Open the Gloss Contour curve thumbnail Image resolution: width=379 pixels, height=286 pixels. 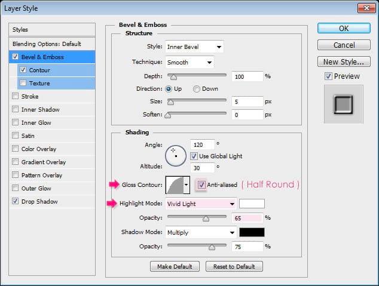coord(175,185)
